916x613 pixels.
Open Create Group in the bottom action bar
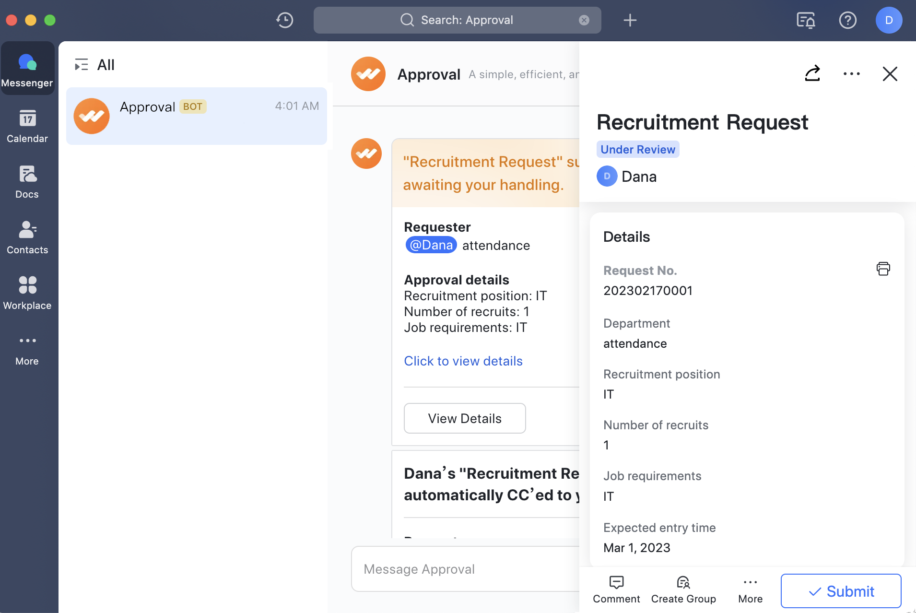(682, 589)
